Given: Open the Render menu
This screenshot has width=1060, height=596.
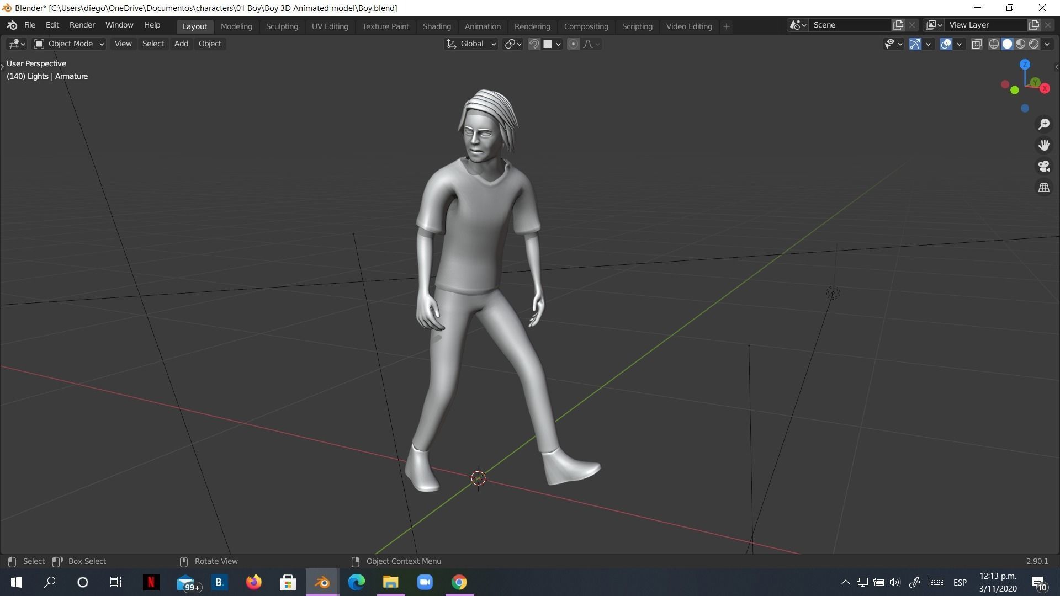Looking at the screenshot, I should point(82,25).
